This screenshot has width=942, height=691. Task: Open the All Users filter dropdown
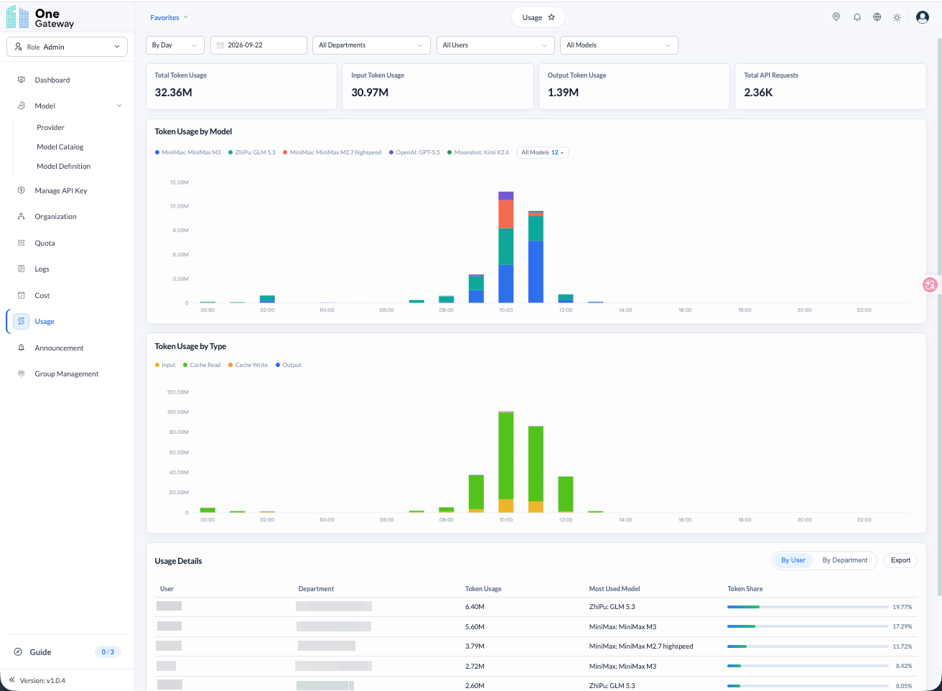(x=495, y=45)
